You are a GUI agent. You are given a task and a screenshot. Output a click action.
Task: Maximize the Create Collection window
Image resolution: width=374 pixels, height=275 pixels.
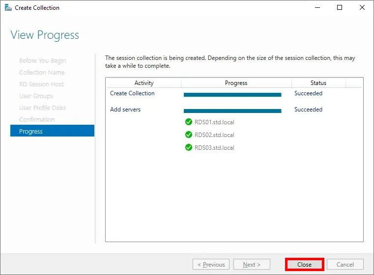(x=340, y=8)
